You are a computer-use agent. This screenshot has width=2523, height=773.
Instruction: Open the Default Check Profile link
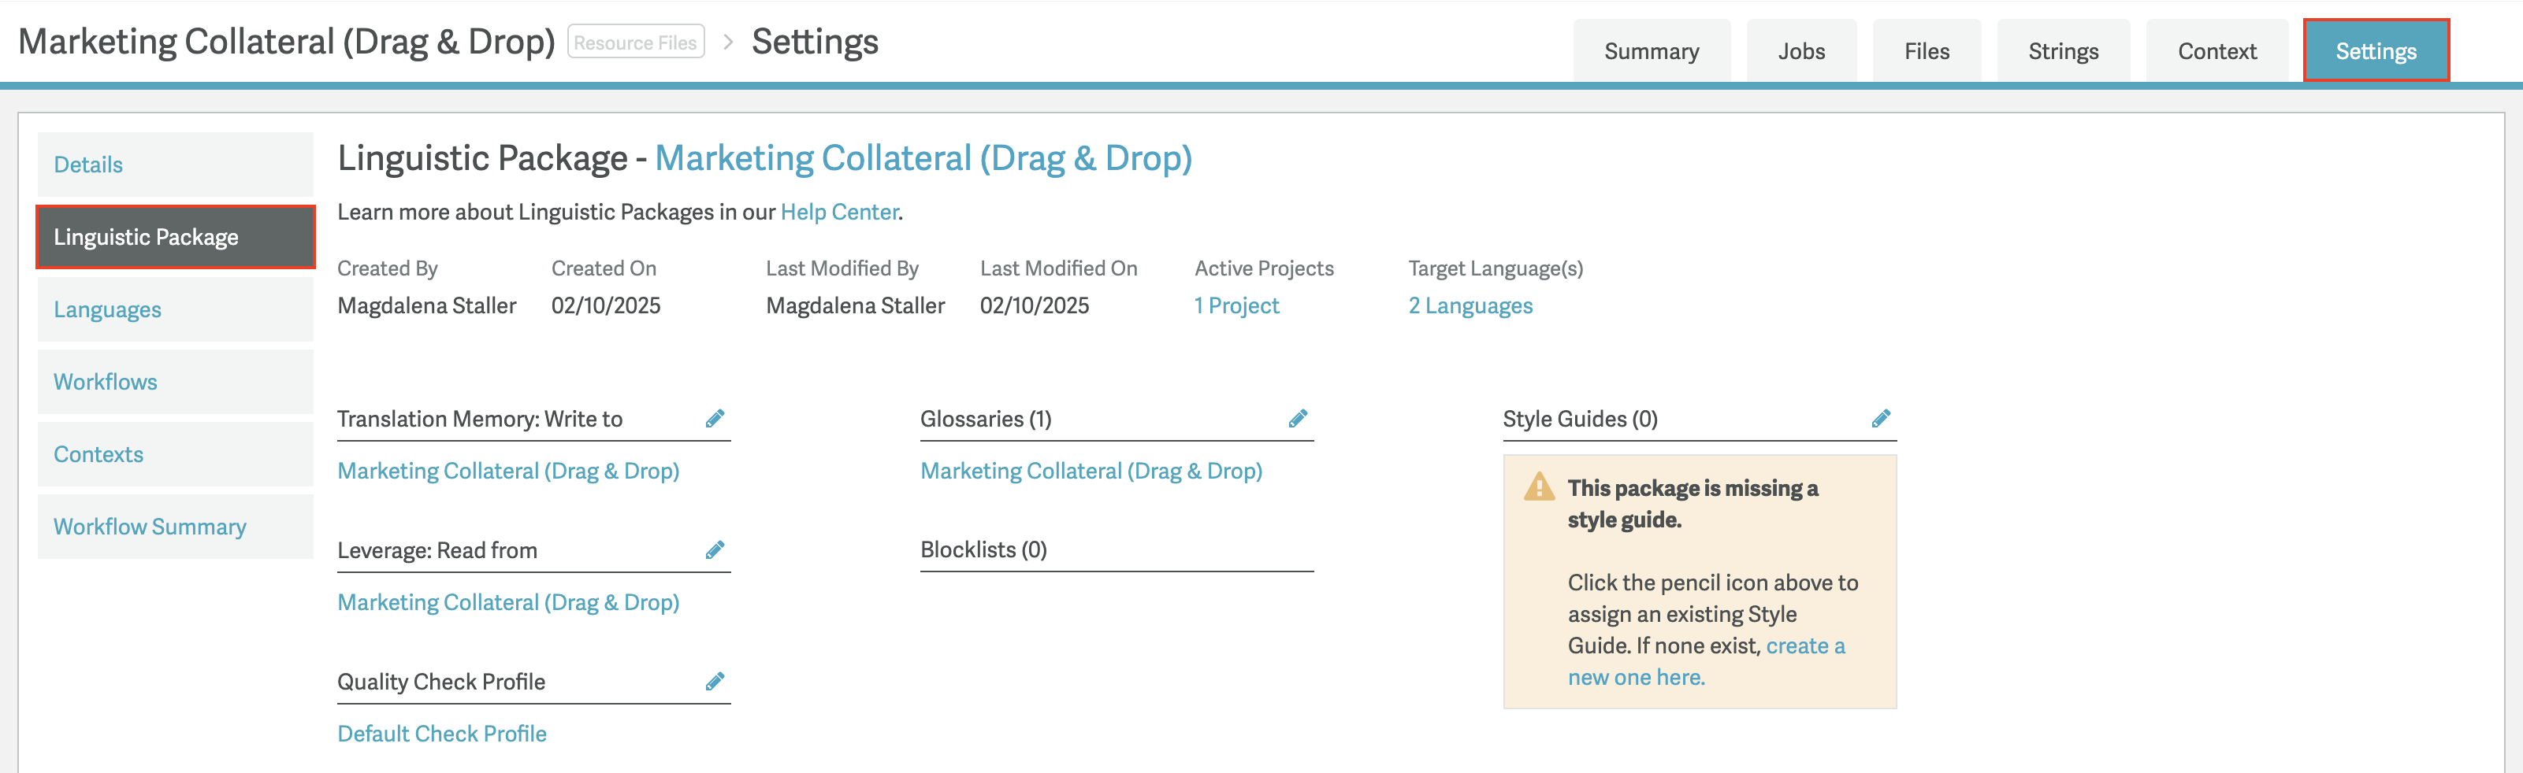pos(442,734)
